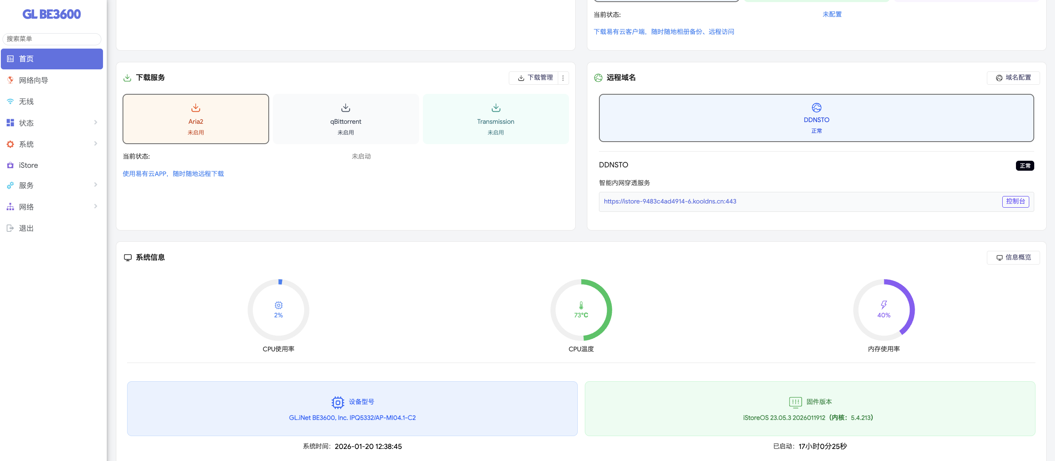This screenshot has height=461, width=1055.
Task: Open the kooldns remote domain URL link
Action: [x=670, y=201]
